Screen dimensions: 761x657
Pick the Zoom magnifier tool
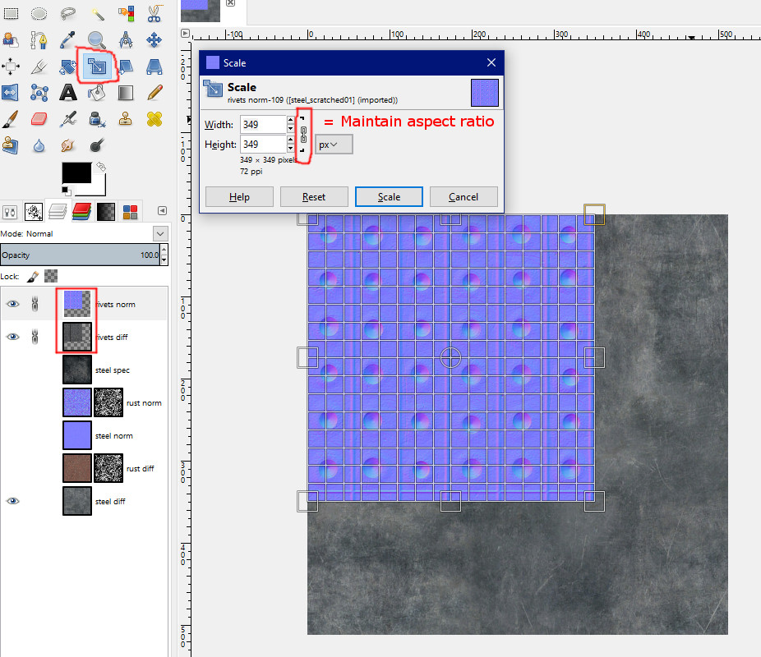[97, 40]
